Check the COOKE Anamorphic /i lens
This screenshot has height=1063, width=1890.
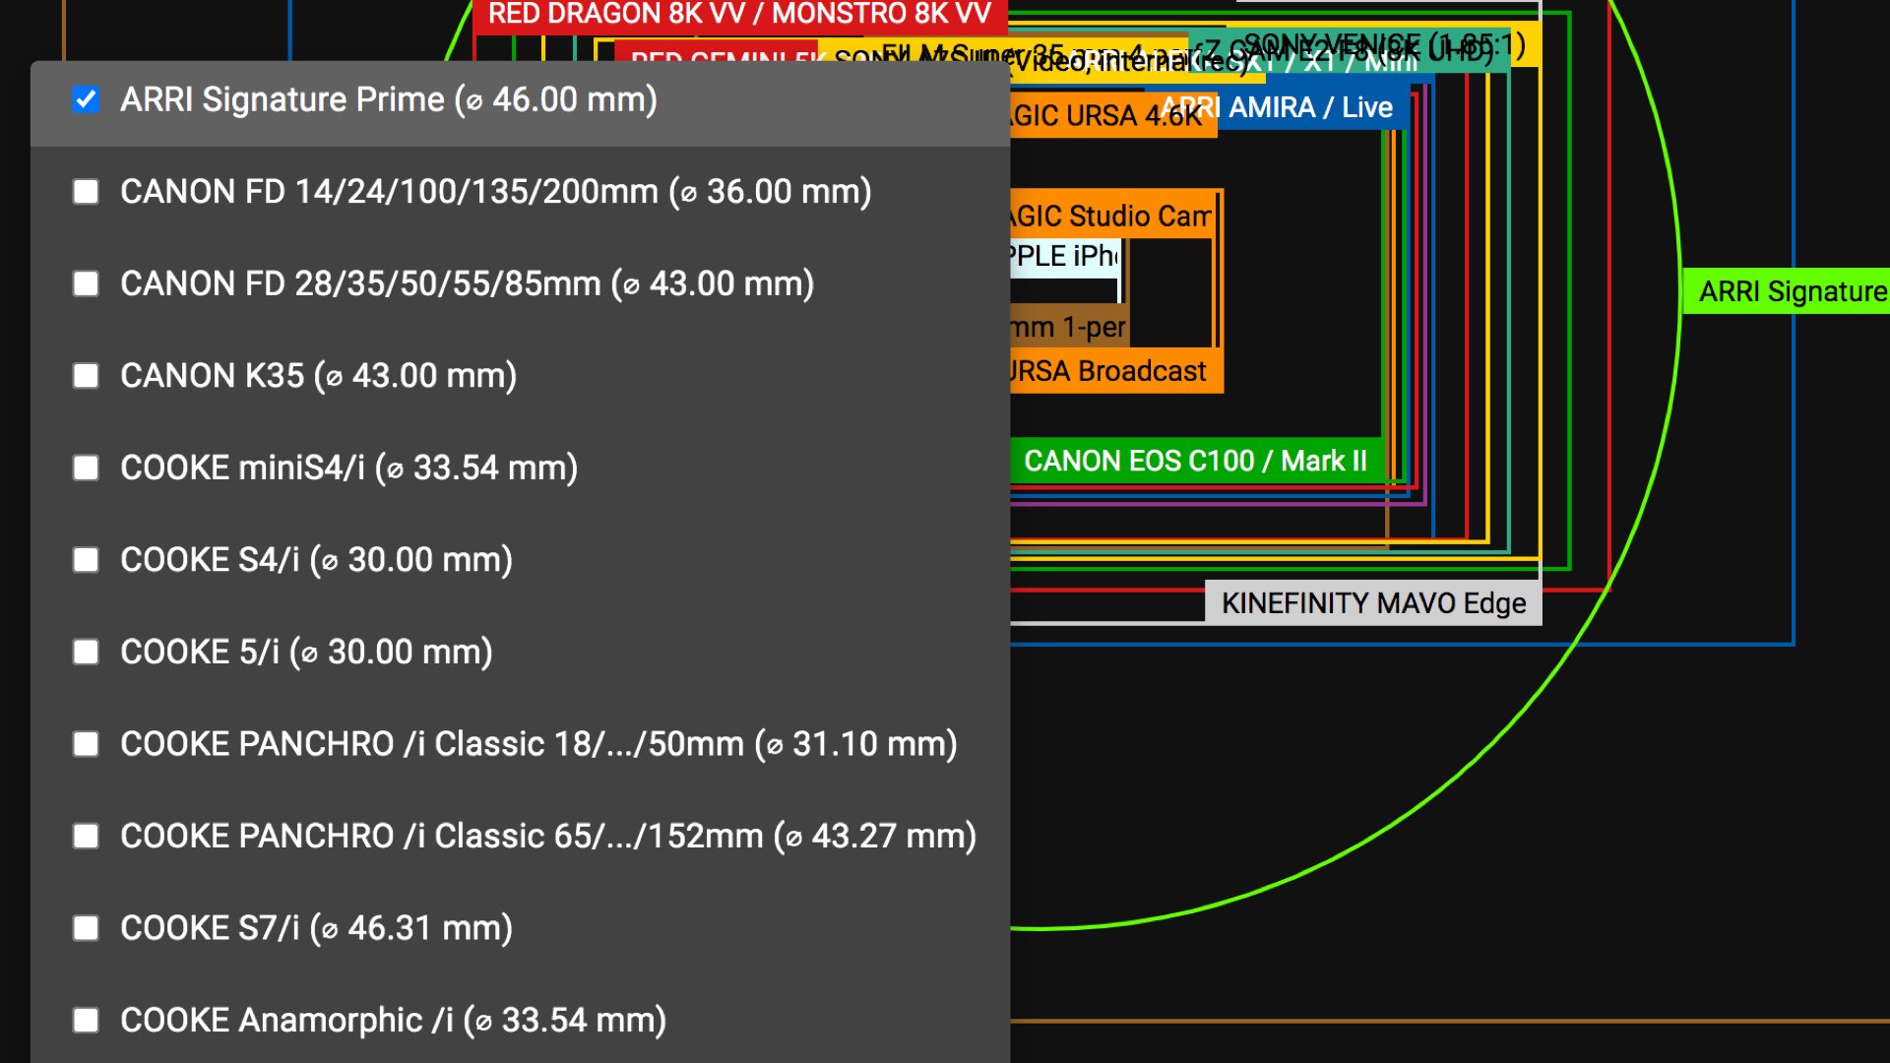click(x=86, y=1021)
